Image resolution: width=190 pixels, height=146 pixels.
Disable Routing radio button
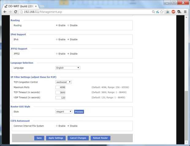click(x=68, y=26)
